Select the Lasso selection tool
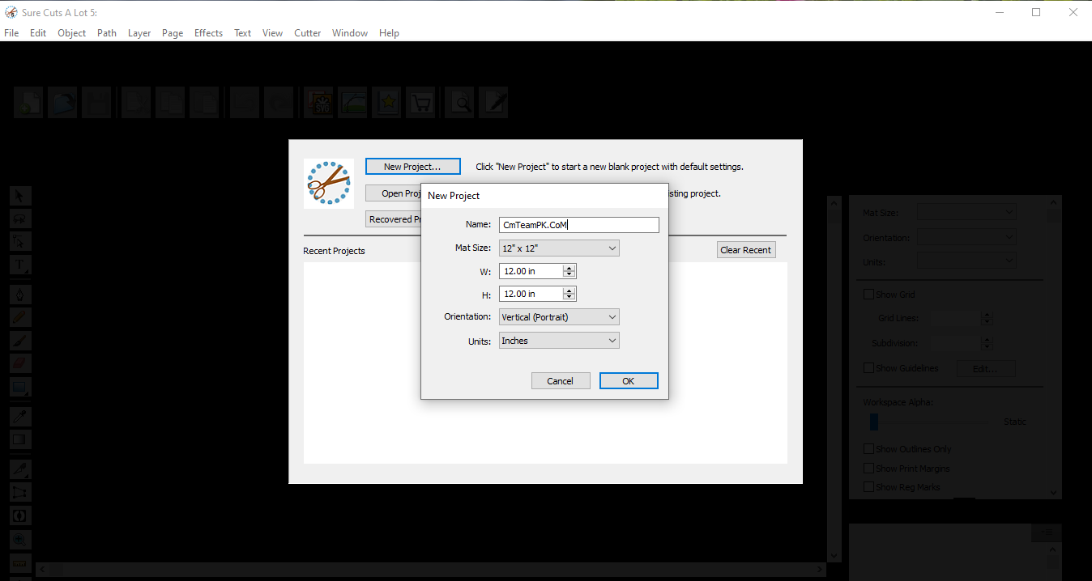1092x581 pixels. click(x=20, y=218)
